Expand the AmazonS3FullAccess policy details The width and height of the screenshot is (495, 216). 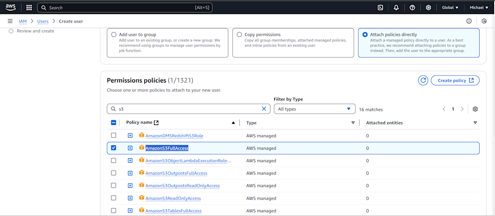[130, 148]
